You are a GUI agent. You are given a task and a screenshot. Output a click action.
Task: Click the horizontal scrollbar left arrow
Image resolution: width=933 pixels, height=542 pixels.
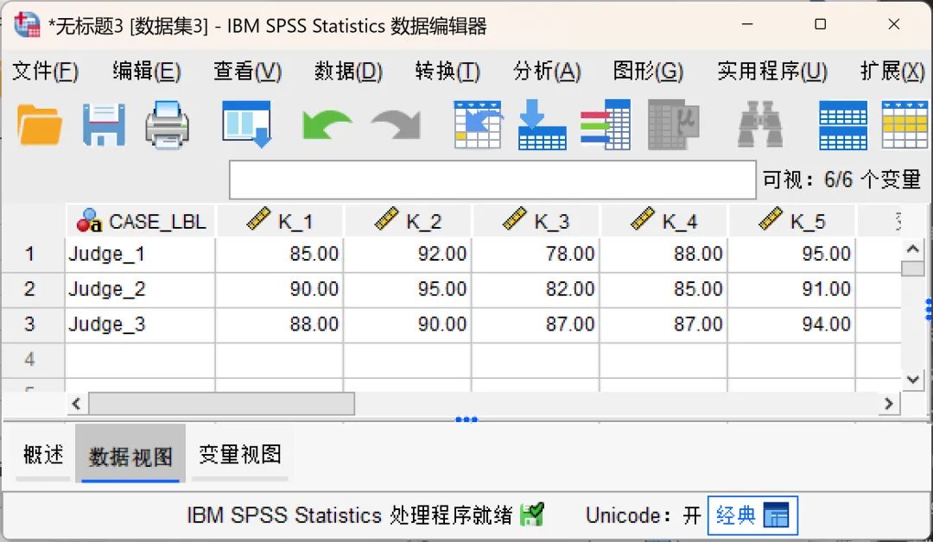76,404
